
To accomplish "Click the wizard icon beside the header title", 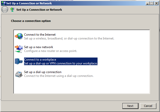I will tap(13, 10).
